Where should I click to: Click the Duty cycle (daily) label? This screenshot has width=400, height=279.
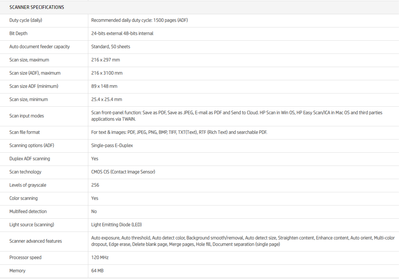pos(26,20)
